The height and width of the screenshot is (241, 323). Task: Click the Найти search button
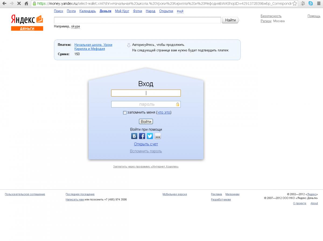point(230,20)
